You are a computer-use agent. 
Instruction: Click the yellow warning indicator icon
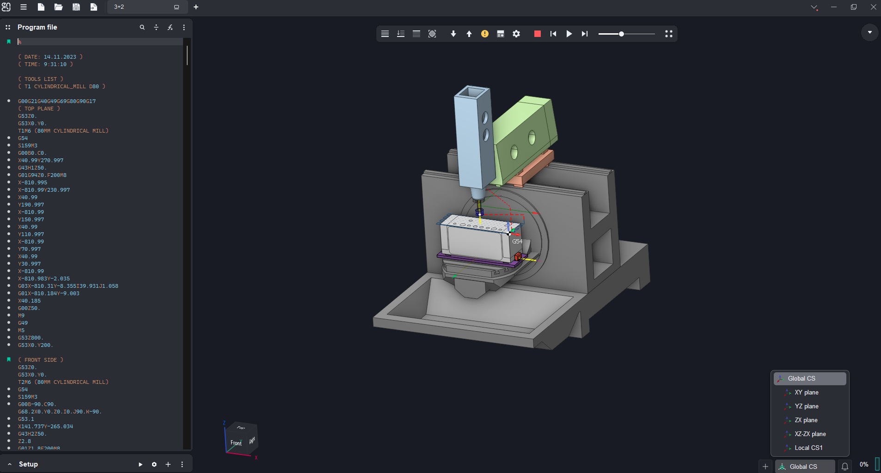click(484, 34)
